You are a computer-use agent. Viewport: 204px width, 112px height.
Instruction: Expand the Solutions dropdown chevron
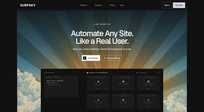104,5
